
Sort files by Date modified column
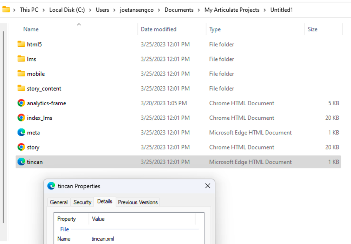[158, 29]
